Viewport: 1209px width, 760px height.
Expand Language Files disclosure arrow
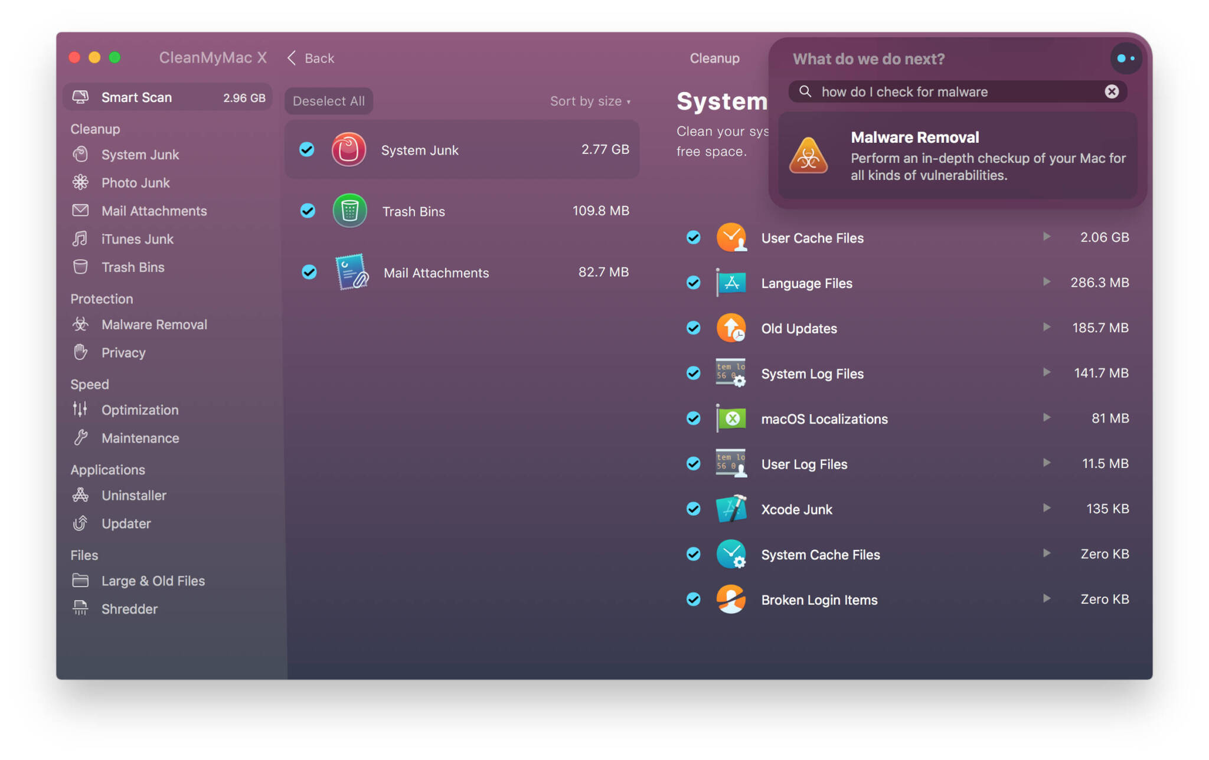click(x=1047, y=282)
